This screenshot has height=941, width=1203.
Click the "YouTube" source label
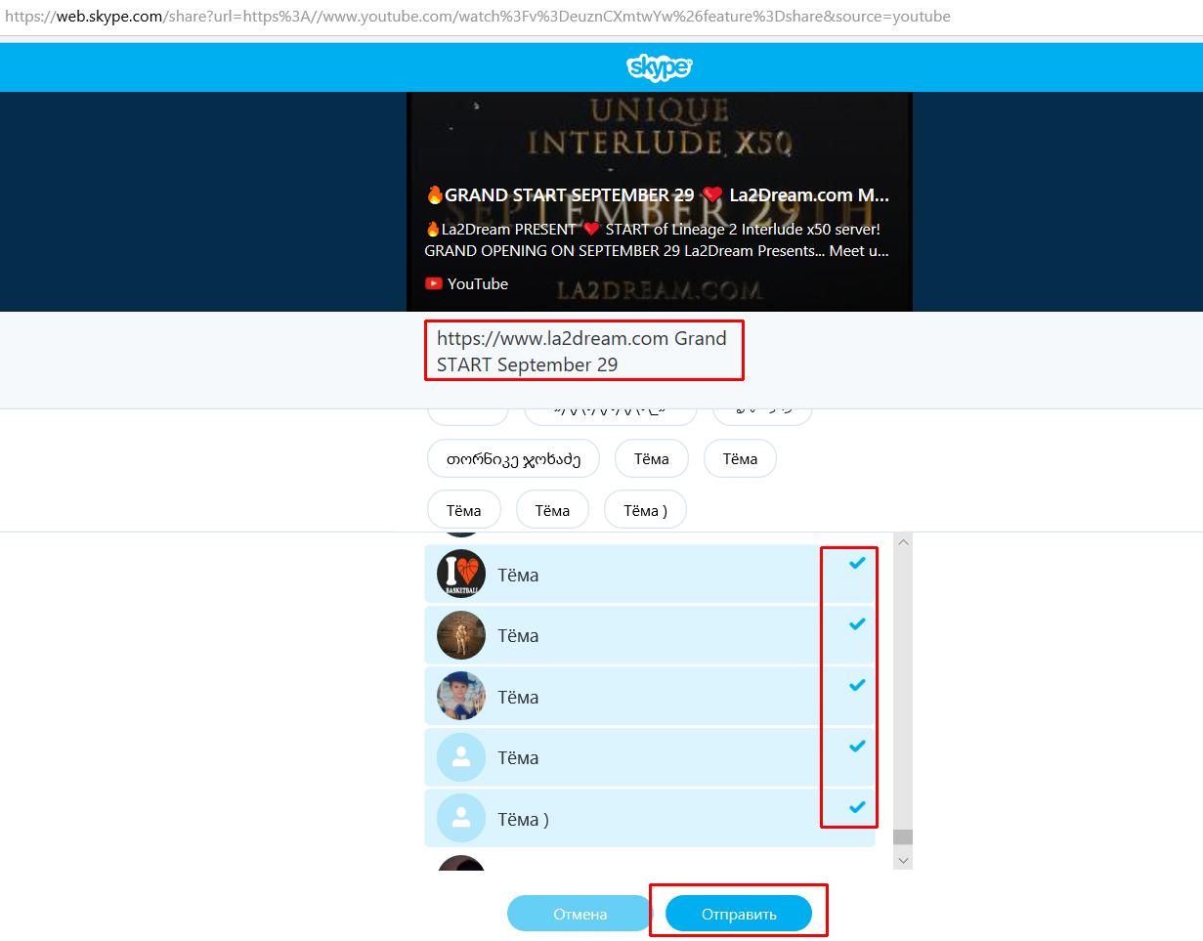click(478, 283)
